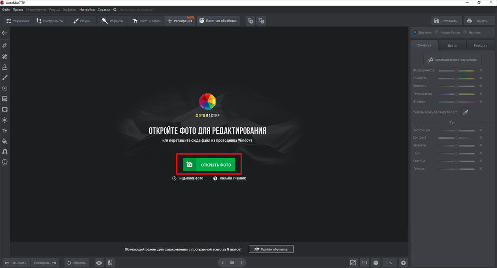
Task: Go to previous photo with left chevron
Action: 223,263
